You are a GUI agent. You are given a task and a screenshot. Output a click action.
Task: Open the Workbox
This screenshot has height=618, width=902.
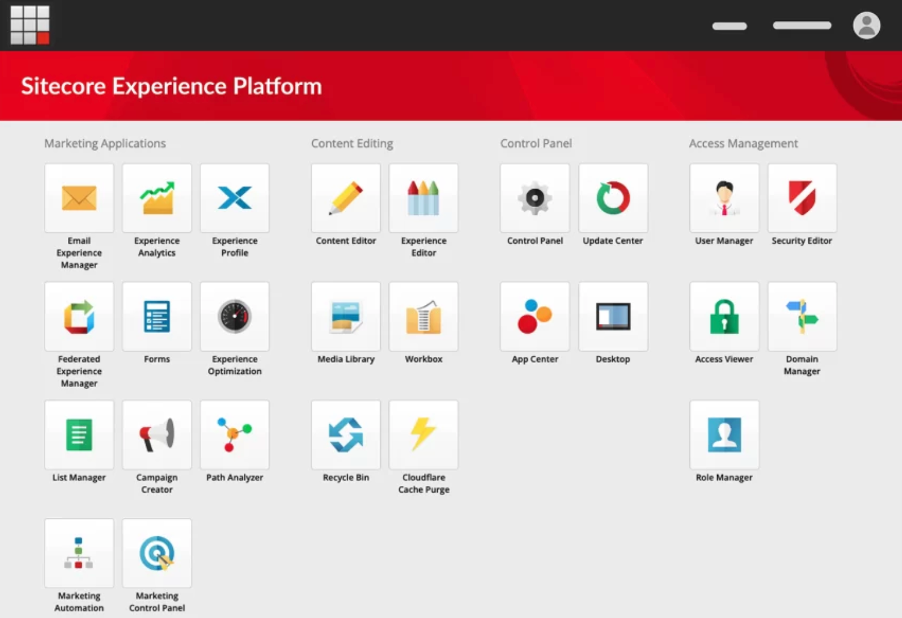(x=423, y=316)
